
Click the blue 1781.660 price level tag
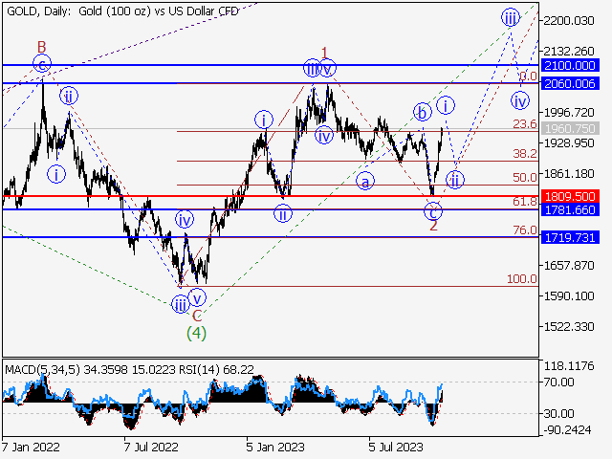coord(570,210)
